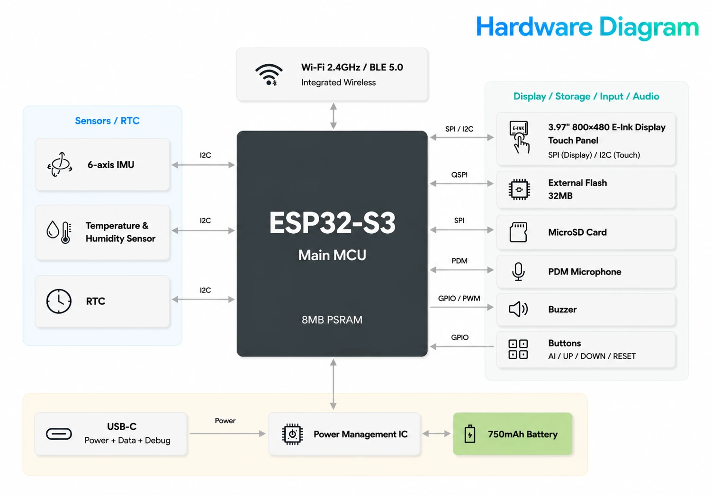Click the MicroSD Card label
Image resolution: width=712 pixels, height=495 pixels.
[577, 232]
